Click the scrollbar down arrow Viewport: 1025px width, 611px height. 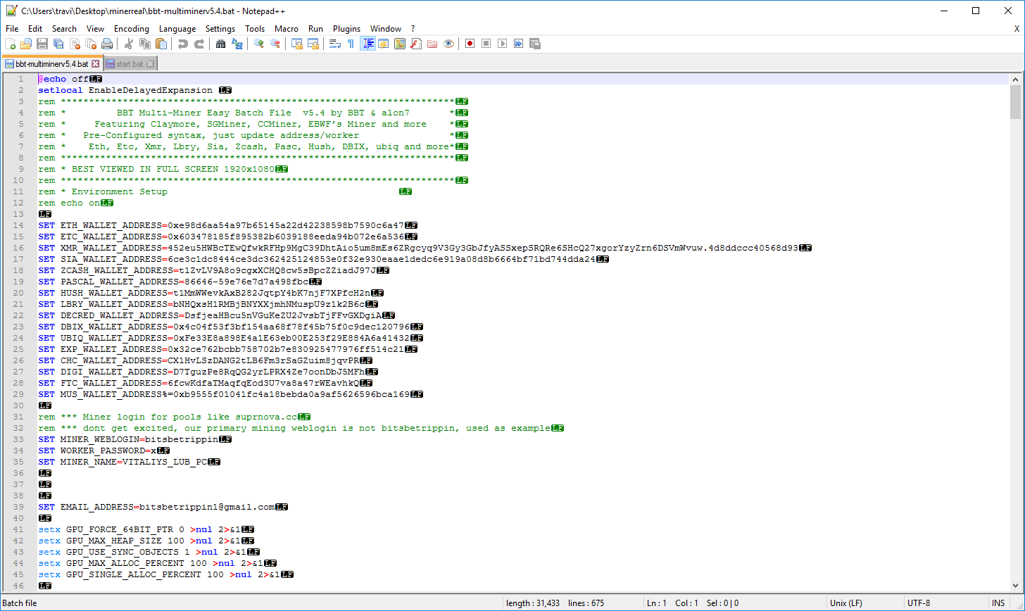[x=1015, y=585]
